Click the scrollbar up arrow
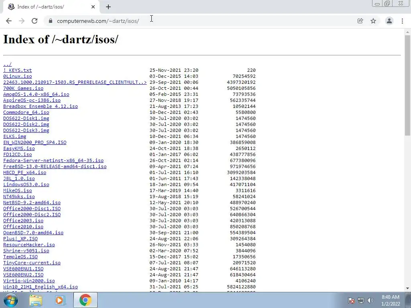411x308 pixels. (x=407, y=32)
